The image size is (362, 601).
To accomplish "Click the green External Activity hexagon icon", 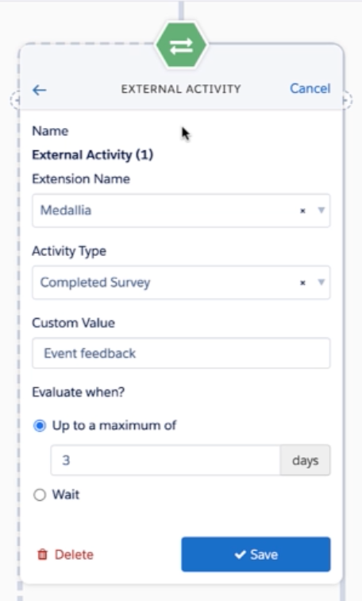I will (181, 46).
